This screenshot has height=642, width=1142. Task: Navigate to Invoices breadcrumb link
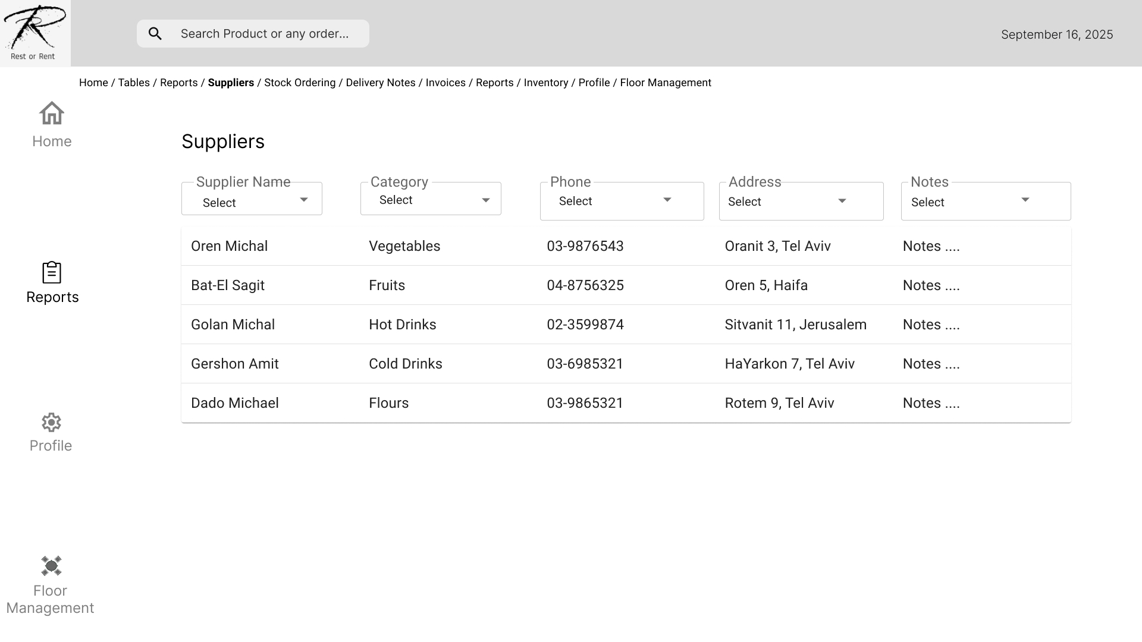(445, 83)
